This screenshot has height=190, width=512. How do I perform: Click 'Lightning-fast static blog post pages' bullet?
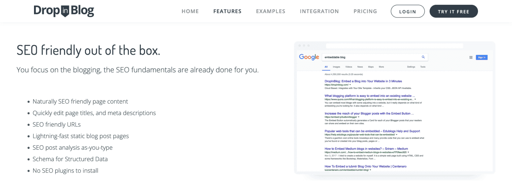click(81, 136)
